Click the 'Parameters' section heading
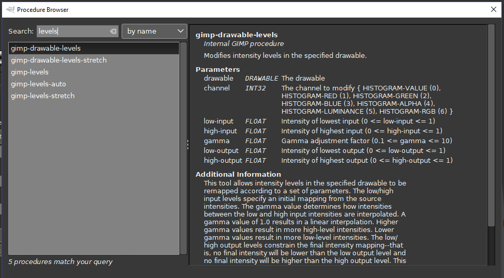Image resolution: width=504 pixels, height=278 pixels. [218, 69]
